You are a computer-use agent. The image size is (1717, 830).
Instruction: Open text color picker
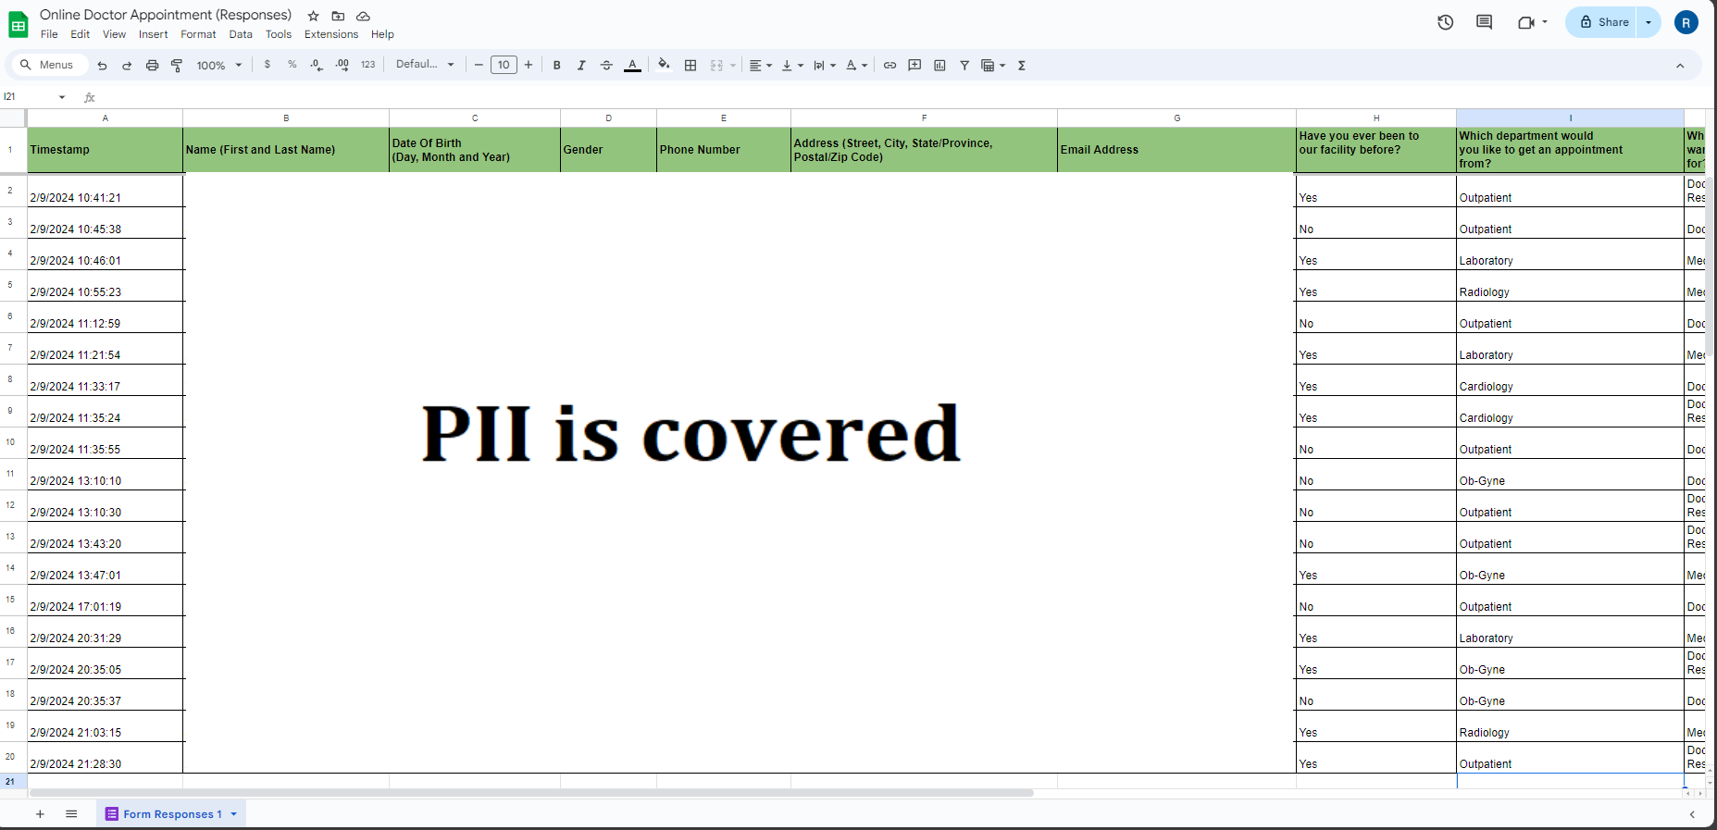632,66
